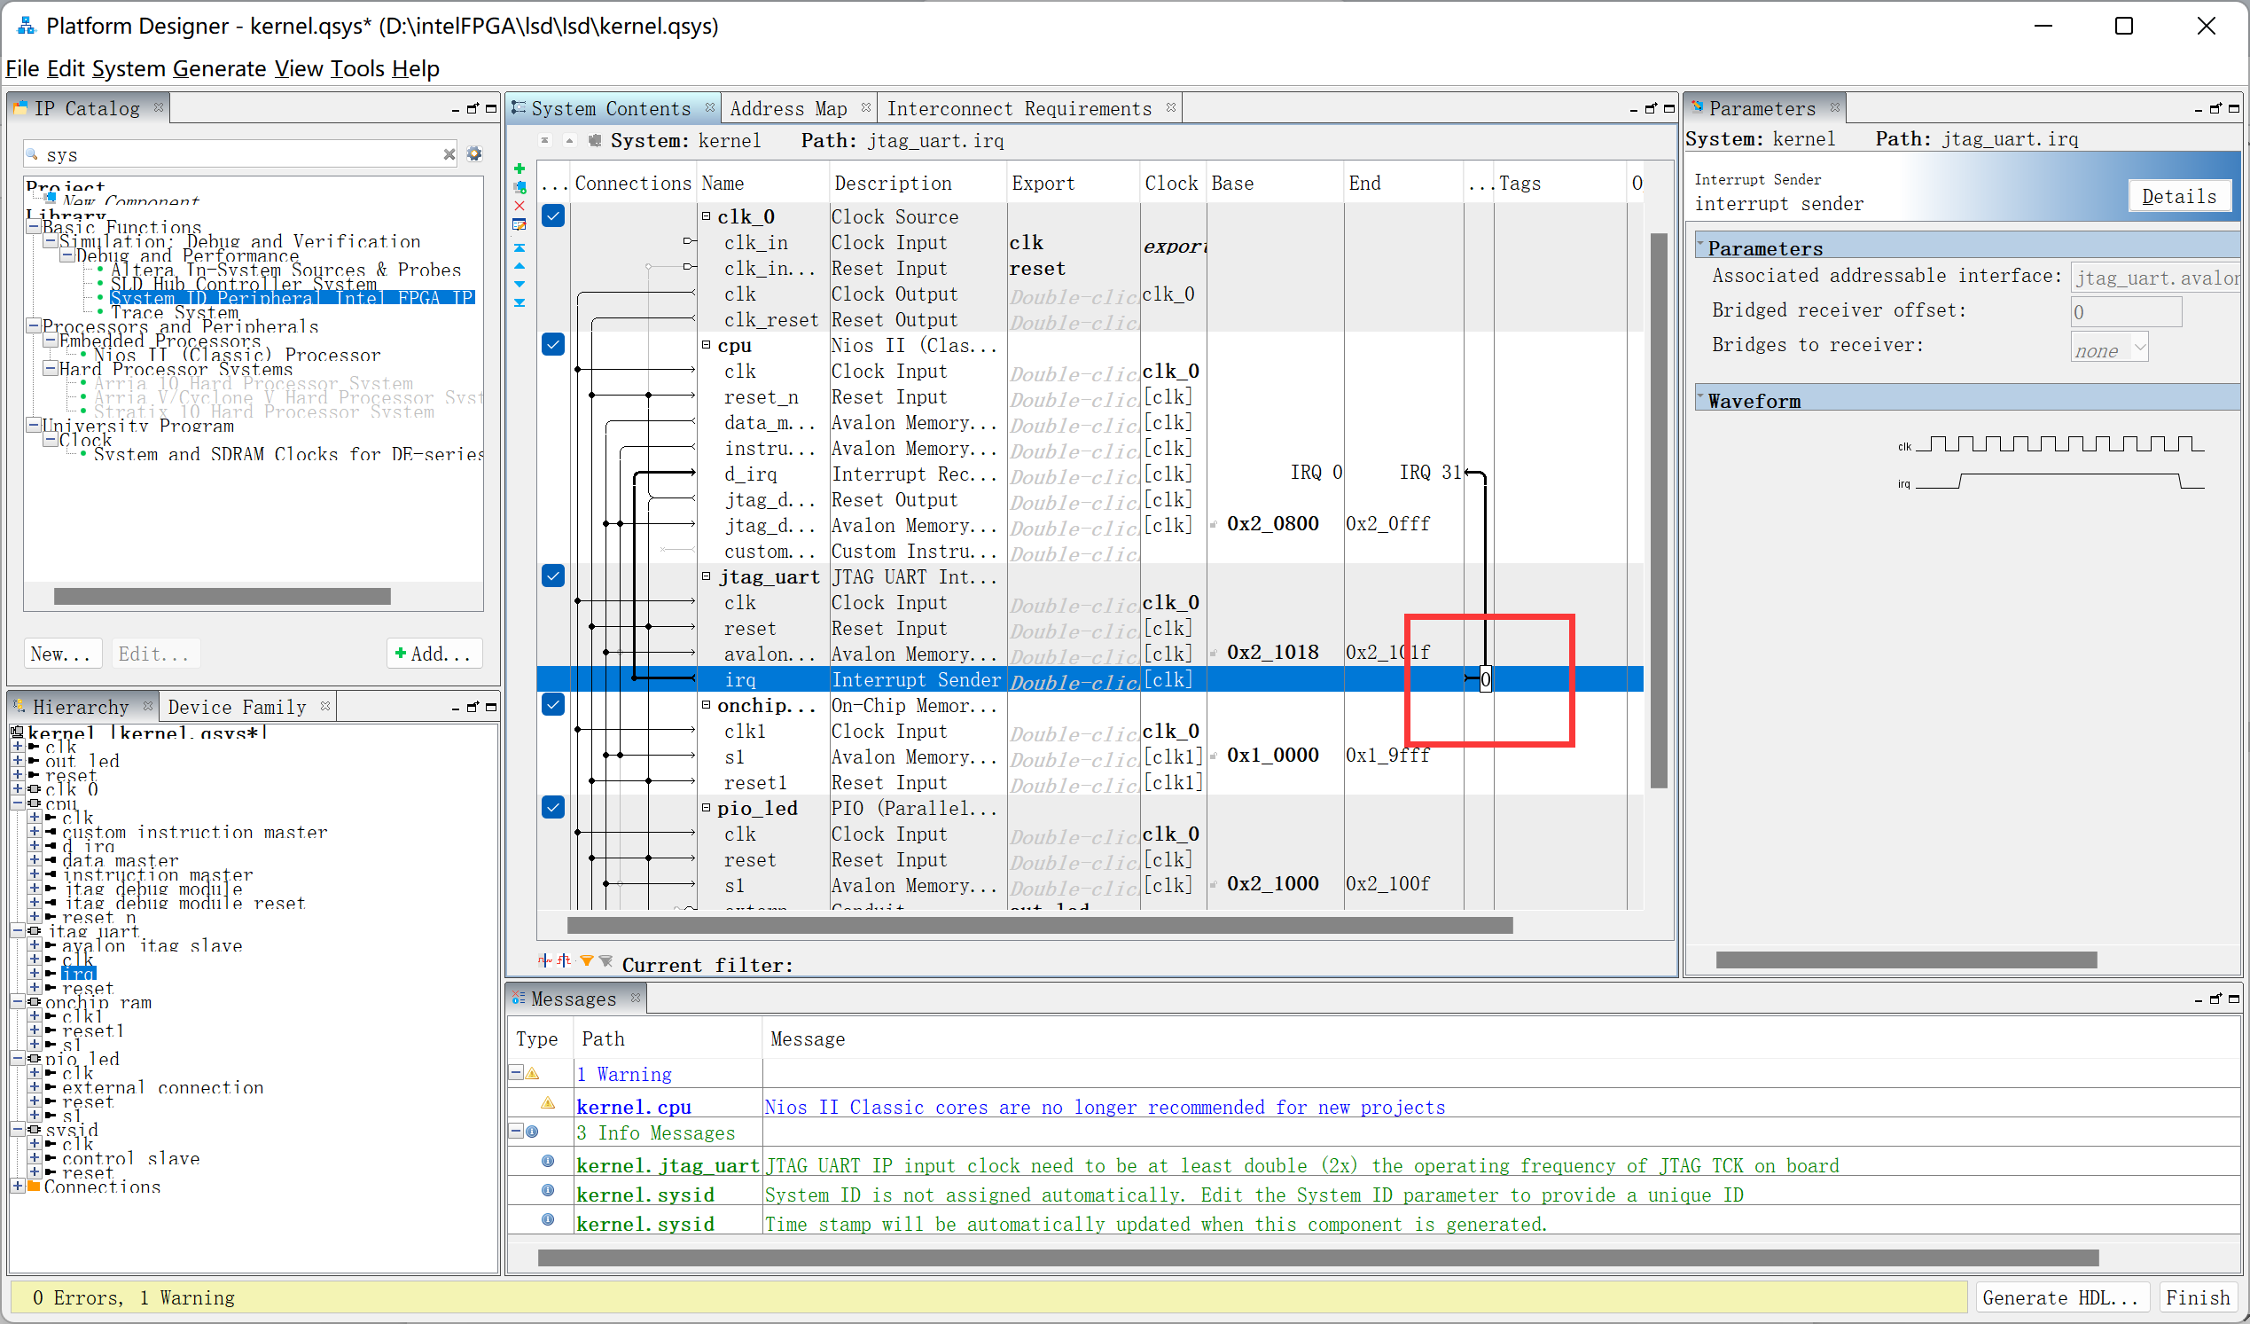Click the green plus add-component icon
Screen dimensions: 2250x1324
click(x=520, y=168)
